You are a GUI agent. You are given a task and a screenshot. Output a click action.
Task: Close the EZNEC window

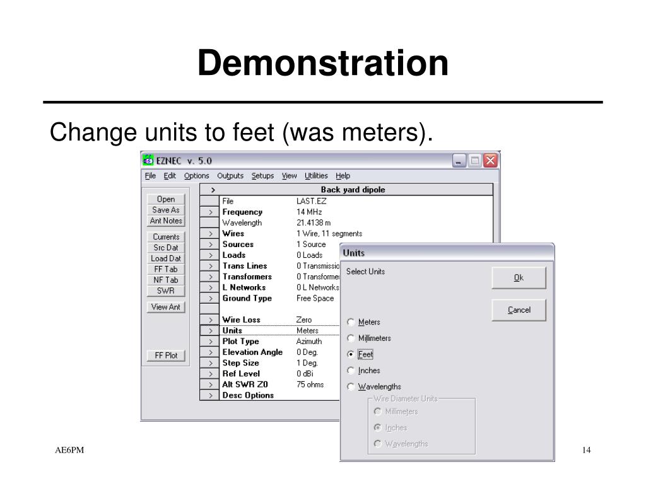[490, 161]
